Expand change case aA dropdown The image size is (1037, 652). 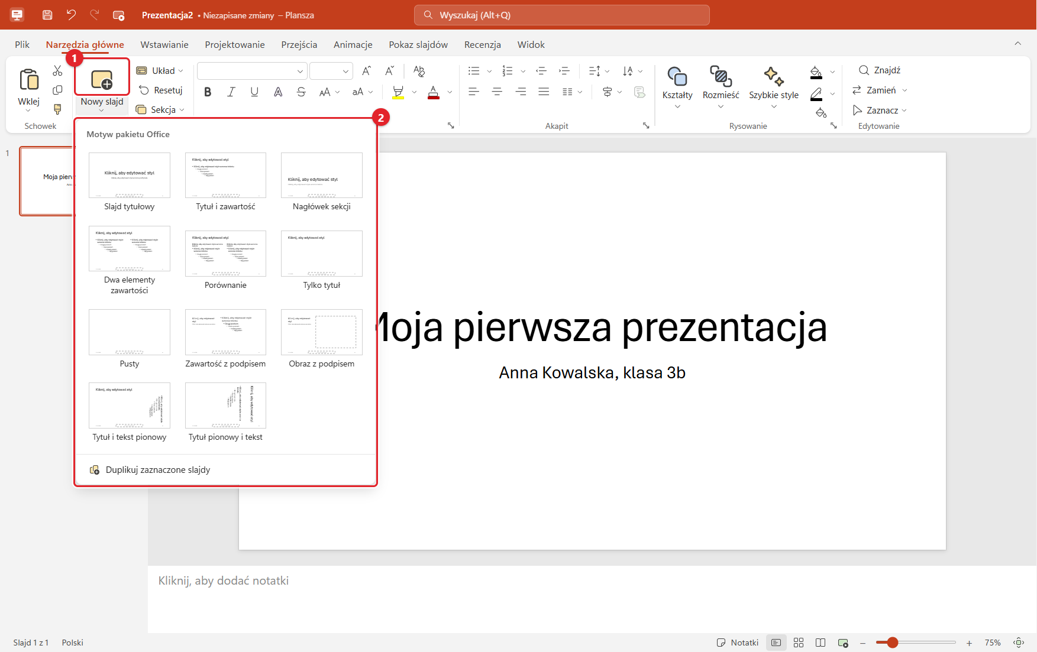tap(370, 92)
